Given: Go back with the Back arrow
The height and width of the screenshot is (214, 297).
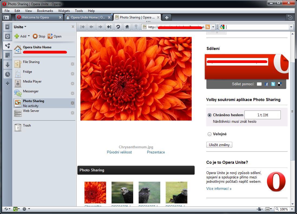Looking at the screenshot, I should tap(91, 27).
